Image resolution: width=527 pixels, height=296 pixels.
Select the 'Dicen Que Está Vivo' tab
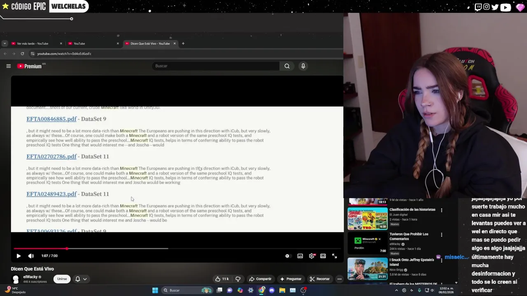click(x=150, y=44)
